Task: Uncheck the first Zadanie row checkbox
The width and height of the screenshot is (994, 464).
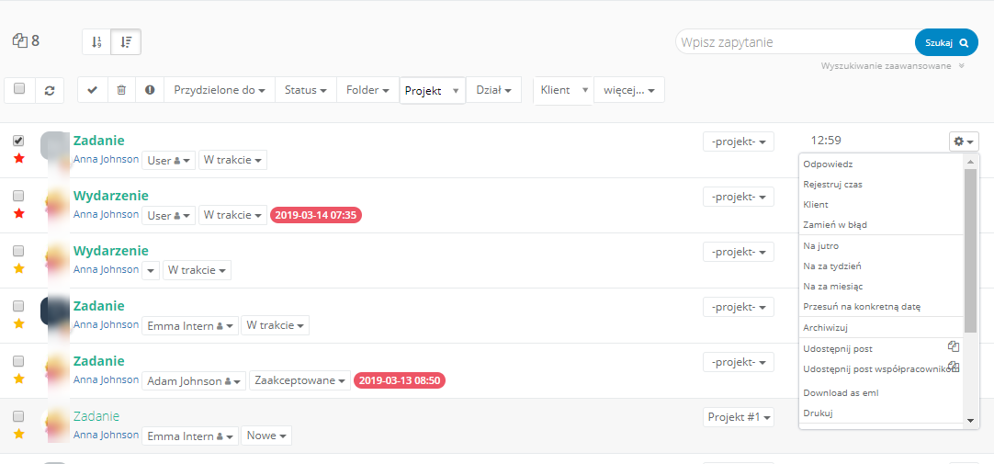Action: [18, 140]
